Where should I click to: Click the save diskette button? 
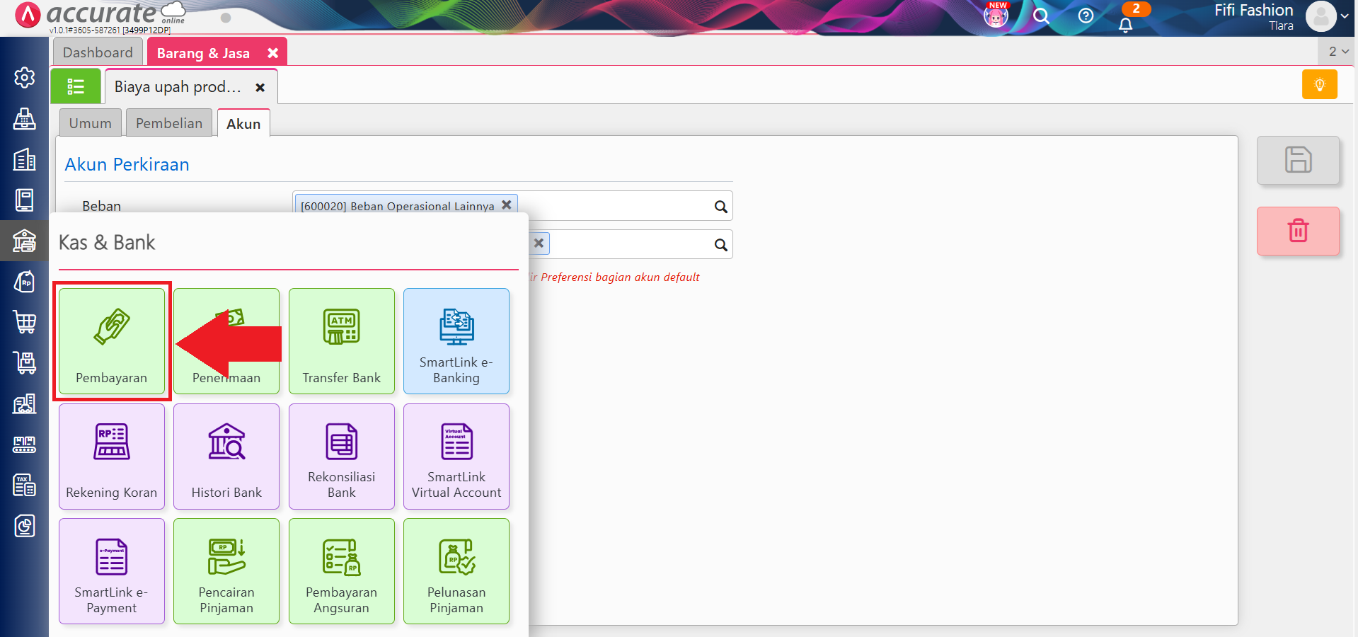1298,160
